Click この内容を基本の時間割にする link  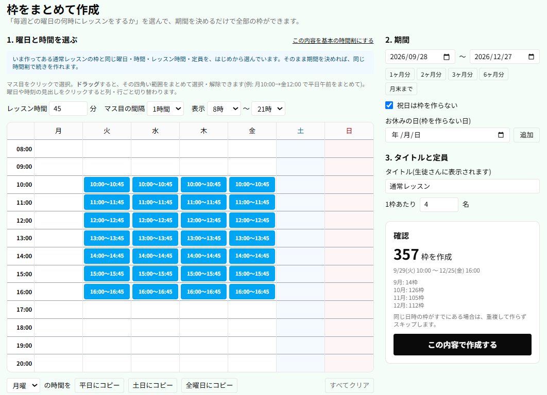click(x=333, y=41)
